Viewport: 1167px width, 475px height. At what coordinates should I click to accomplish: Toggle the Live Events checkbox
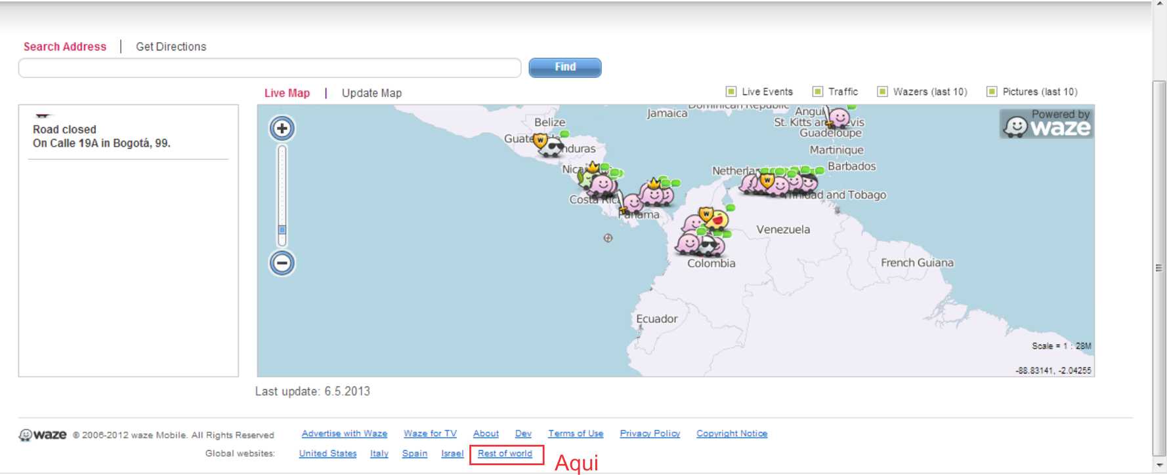(x=731, y=92)
